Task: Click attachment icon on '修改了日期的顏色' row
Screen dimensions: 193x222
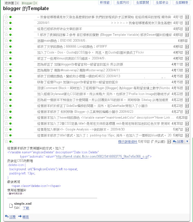Action: [187, 76]
